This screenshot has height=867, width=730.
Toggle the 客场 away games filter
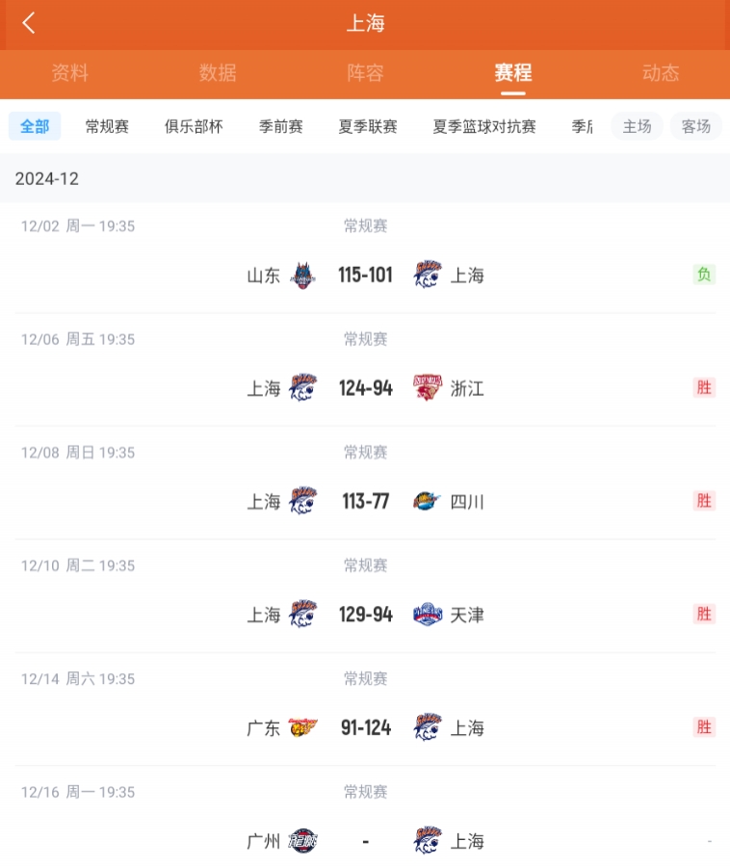click(695, 126)
